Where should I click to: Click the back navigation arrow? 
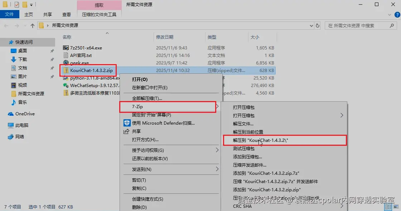pos(6,25)
